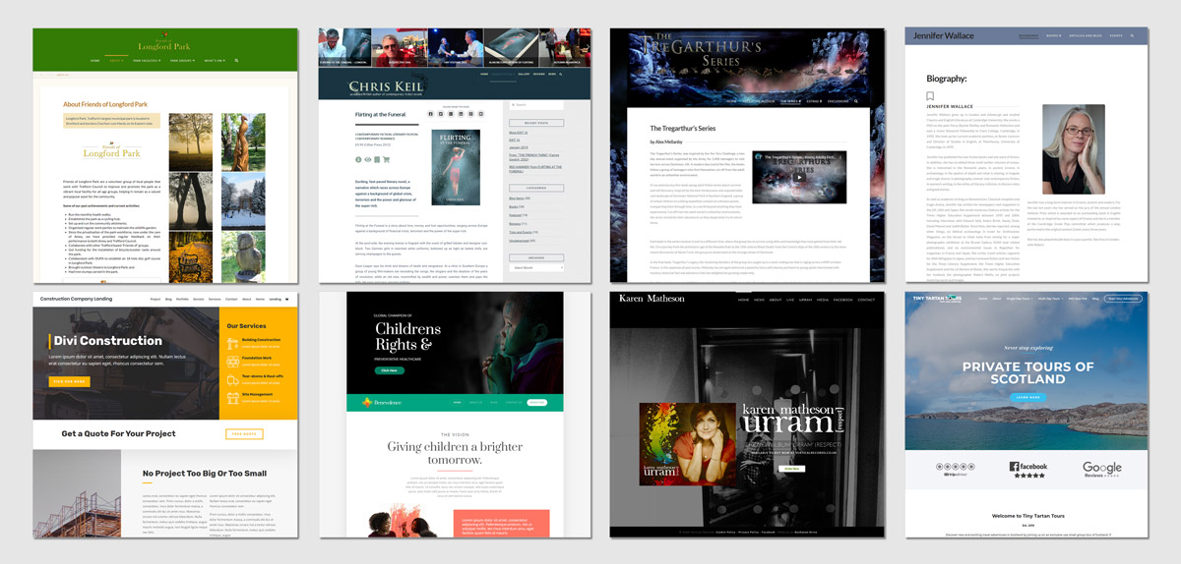
Task: Click the Learn More button on Private Tours of Scotland
Action: (x=1027, y=397)
